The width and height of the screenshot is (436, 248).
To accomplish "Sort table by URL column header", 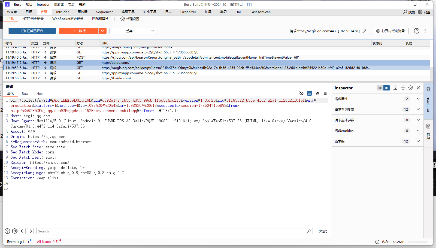I will pos(236,43).
